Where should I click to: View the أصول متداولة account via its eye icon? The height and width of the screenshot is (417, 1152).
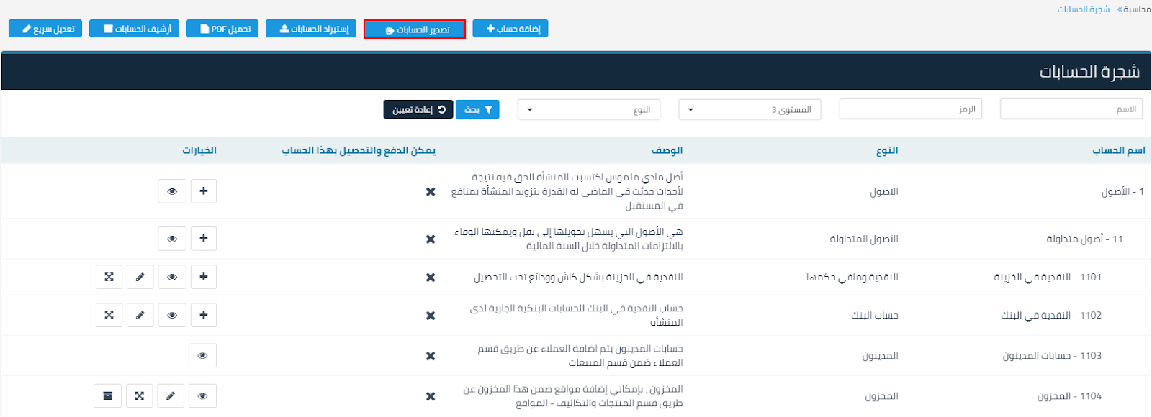(172, 239)
